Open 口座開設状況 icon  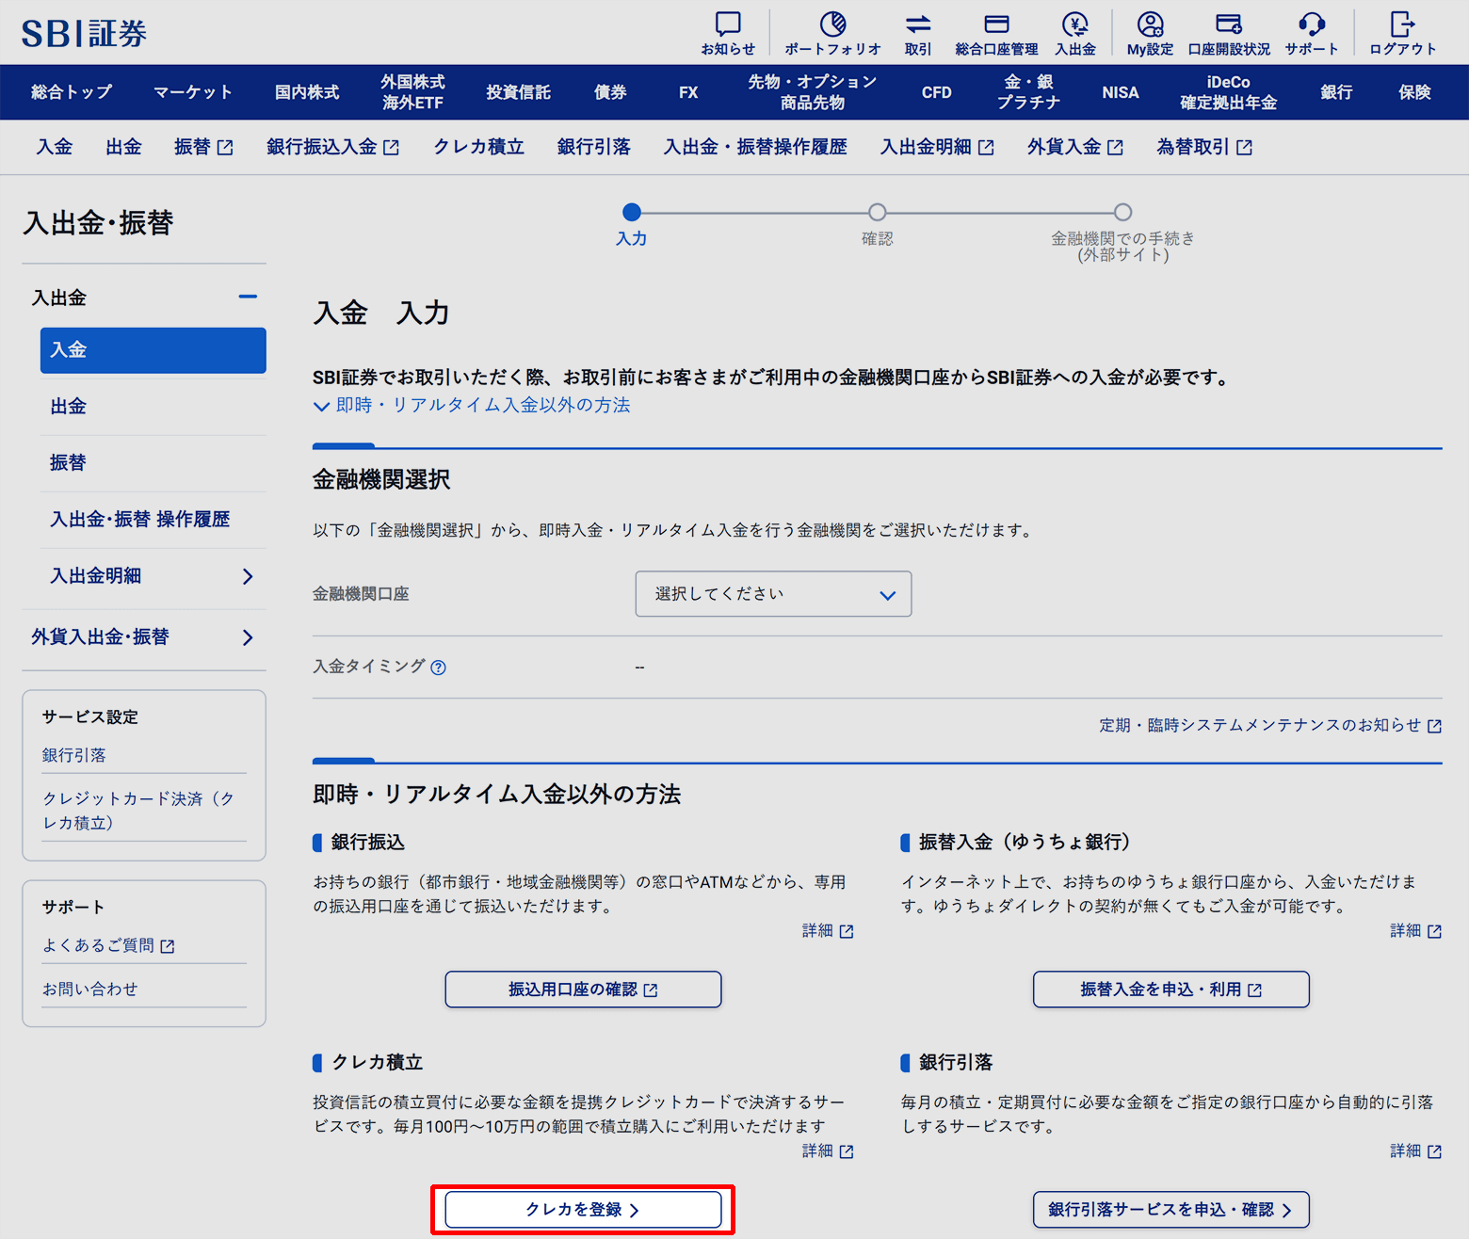pos(1229,24)
